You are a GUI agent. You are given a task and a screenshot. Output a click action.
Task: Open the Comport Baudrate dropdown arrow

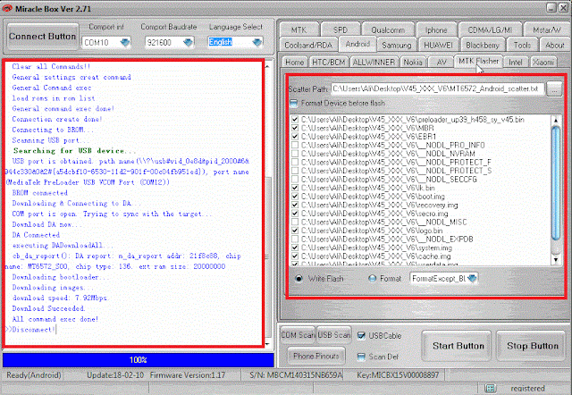point(188,42)
